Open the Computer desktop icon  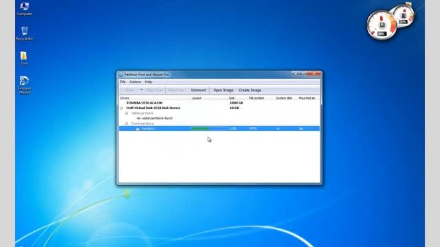pyautogui.click(x=25, y=8)
